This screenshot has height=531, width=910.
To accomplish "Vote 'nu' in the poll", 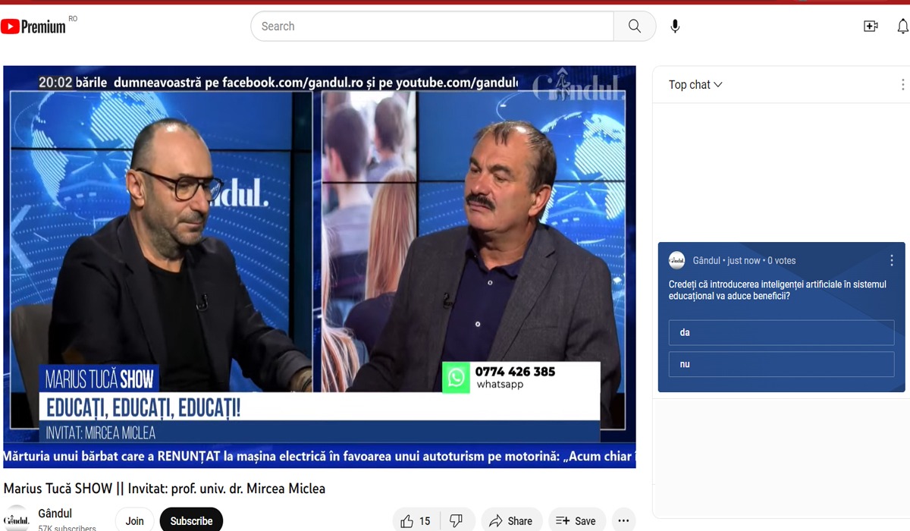I will tap(781, 364).
